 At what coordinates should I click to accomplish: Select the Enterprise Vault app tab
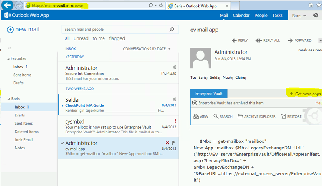pyautogui.click(x=209, y=94)
